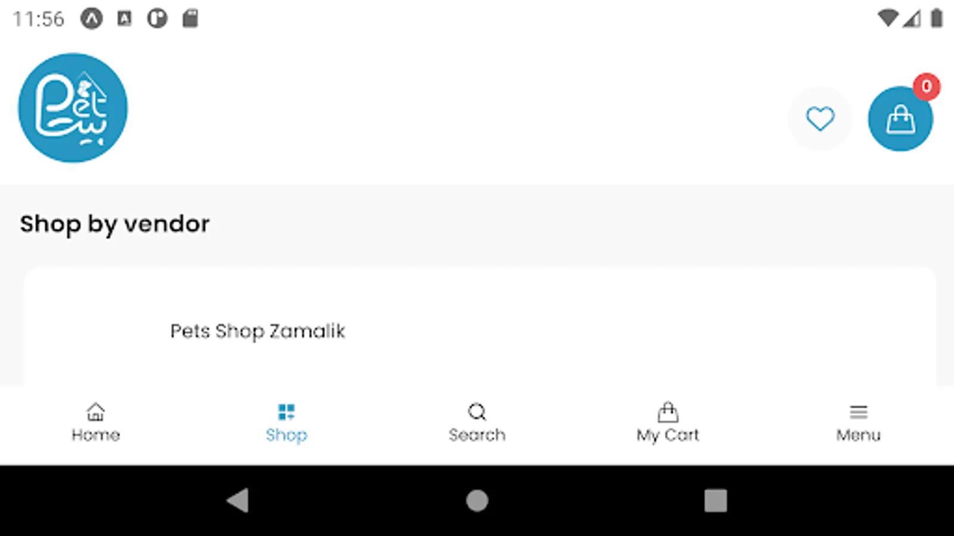Tap the Wi-Fi status icon
The image size is (954, 536).
click(x=888, y=18)
